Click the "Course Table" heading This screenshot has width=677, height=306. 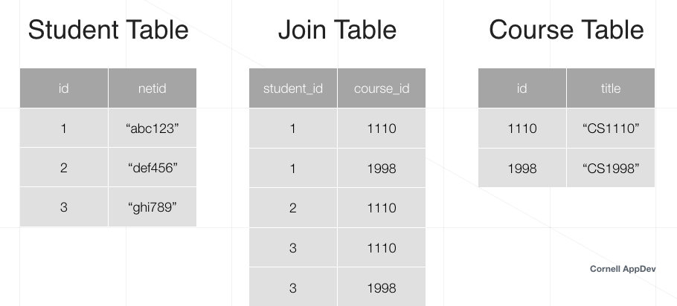pyautogui.click(x=566, y=30)
